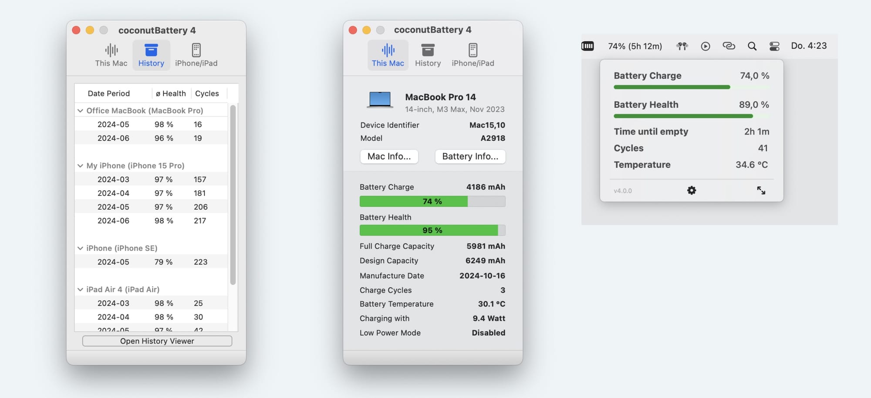The width and height of the screenshot is (871, 398).
Task: Click 74% (5h 12m) battery status text
Action: click(x=635, y=46)
